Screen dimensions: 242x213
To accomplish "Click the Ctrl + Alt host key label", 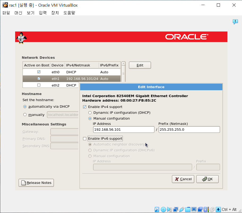I will 229,210.
